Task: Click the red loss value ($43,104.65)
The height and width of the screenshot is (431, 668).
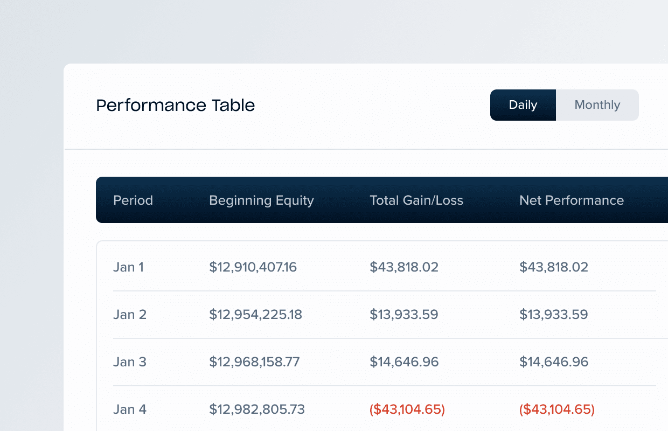Action: click(x=407, y=409)
